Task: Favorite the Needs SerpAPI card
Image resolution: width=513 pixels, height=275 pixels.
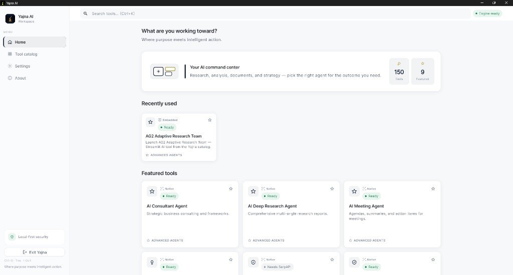Action: coord(332,259)
